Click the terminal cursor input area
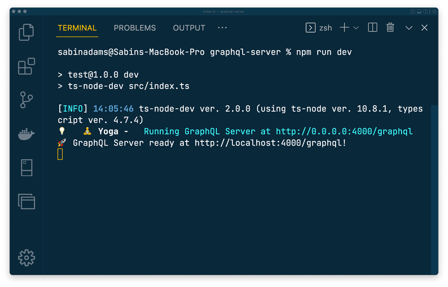 point(60,154)
